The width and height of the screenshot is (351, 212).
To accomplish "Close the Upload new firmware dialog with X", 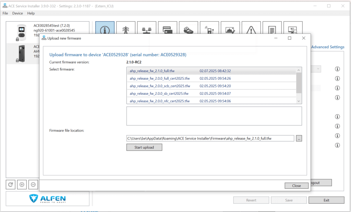I will [x=304, y=38].
